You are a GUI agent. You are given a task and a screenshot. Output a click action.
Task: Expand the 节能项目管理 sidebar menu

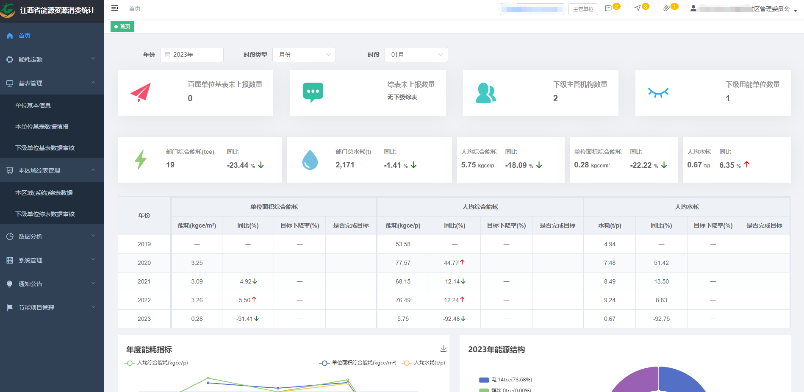[x=52, y=308]
